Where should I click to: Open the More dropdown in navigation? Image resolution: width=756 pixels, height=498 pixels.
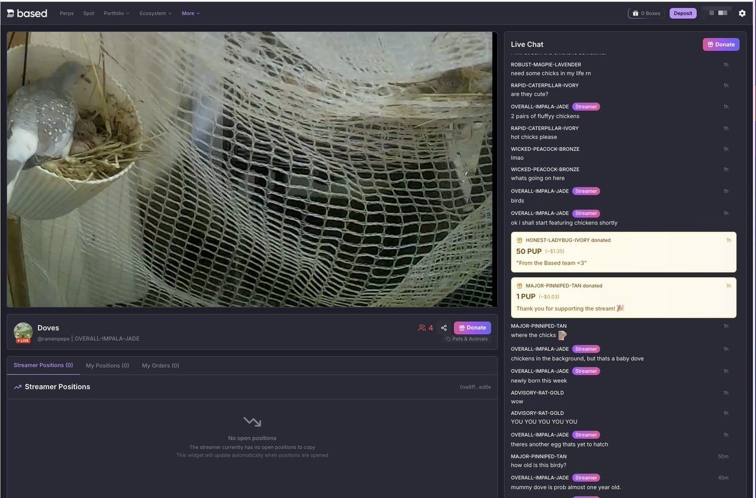pos(190,13)
